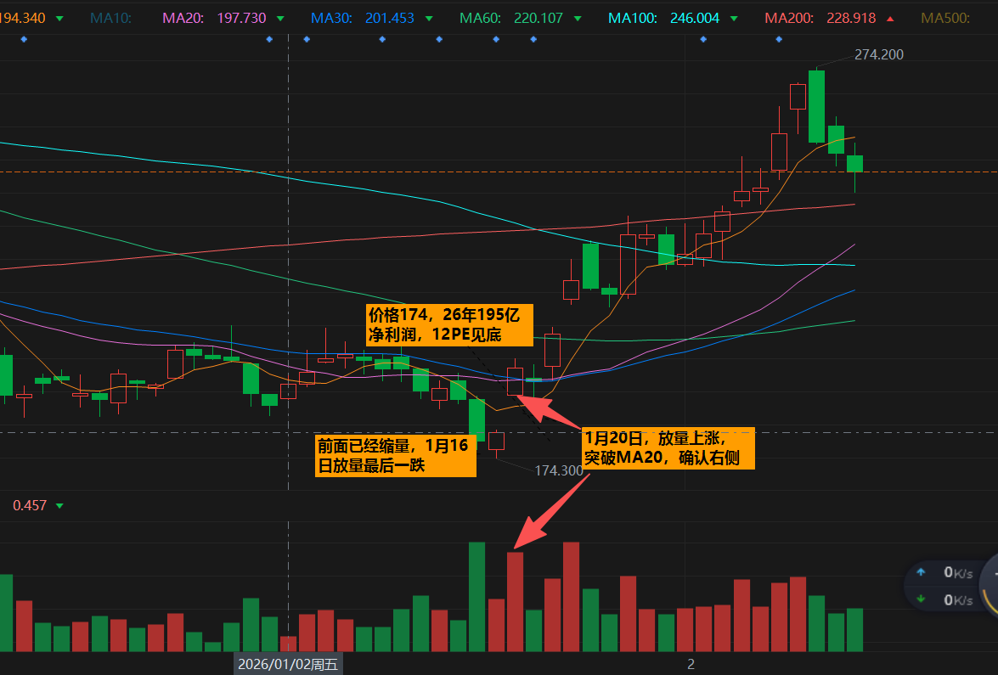The height and width of the screenshot is (675, 998).
Task: Click the 174.300 low price label
Action: pyautogui.click(x=559, y=470)
